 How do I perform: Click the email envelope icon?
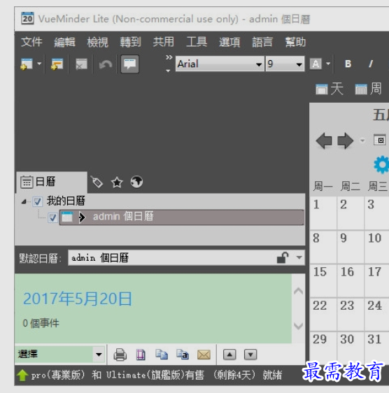click(204, 355)
